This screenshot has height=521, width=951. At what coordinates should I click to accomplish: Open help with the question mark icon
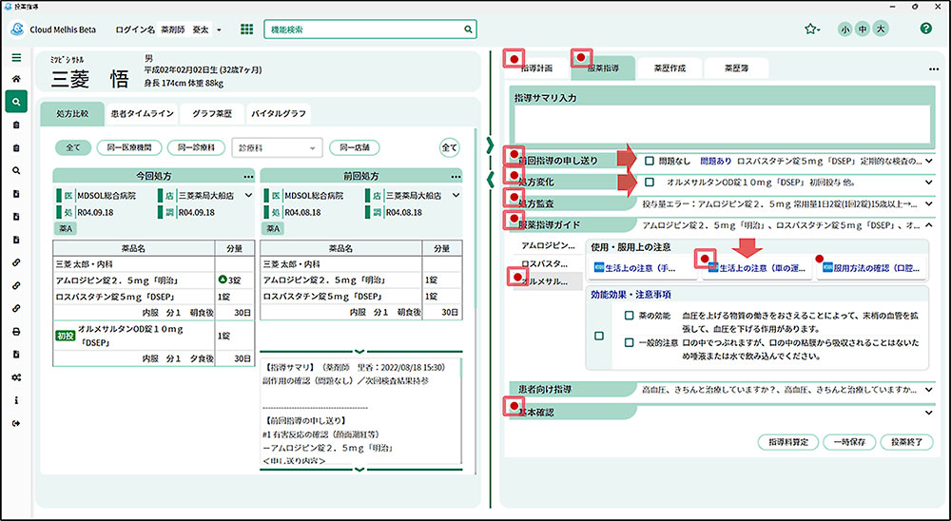pyautogui.click(x=925, y=29)
